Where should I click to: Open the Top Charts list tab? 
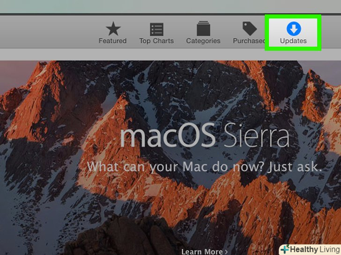pyautogui.click(x=156, y=33)
